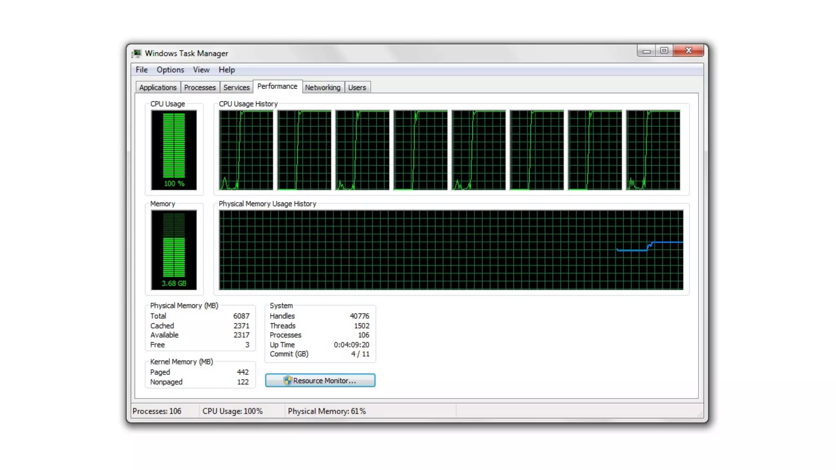836x470 pixels.
Task: Minimize the Task Manager window
Action: (646, 51)
